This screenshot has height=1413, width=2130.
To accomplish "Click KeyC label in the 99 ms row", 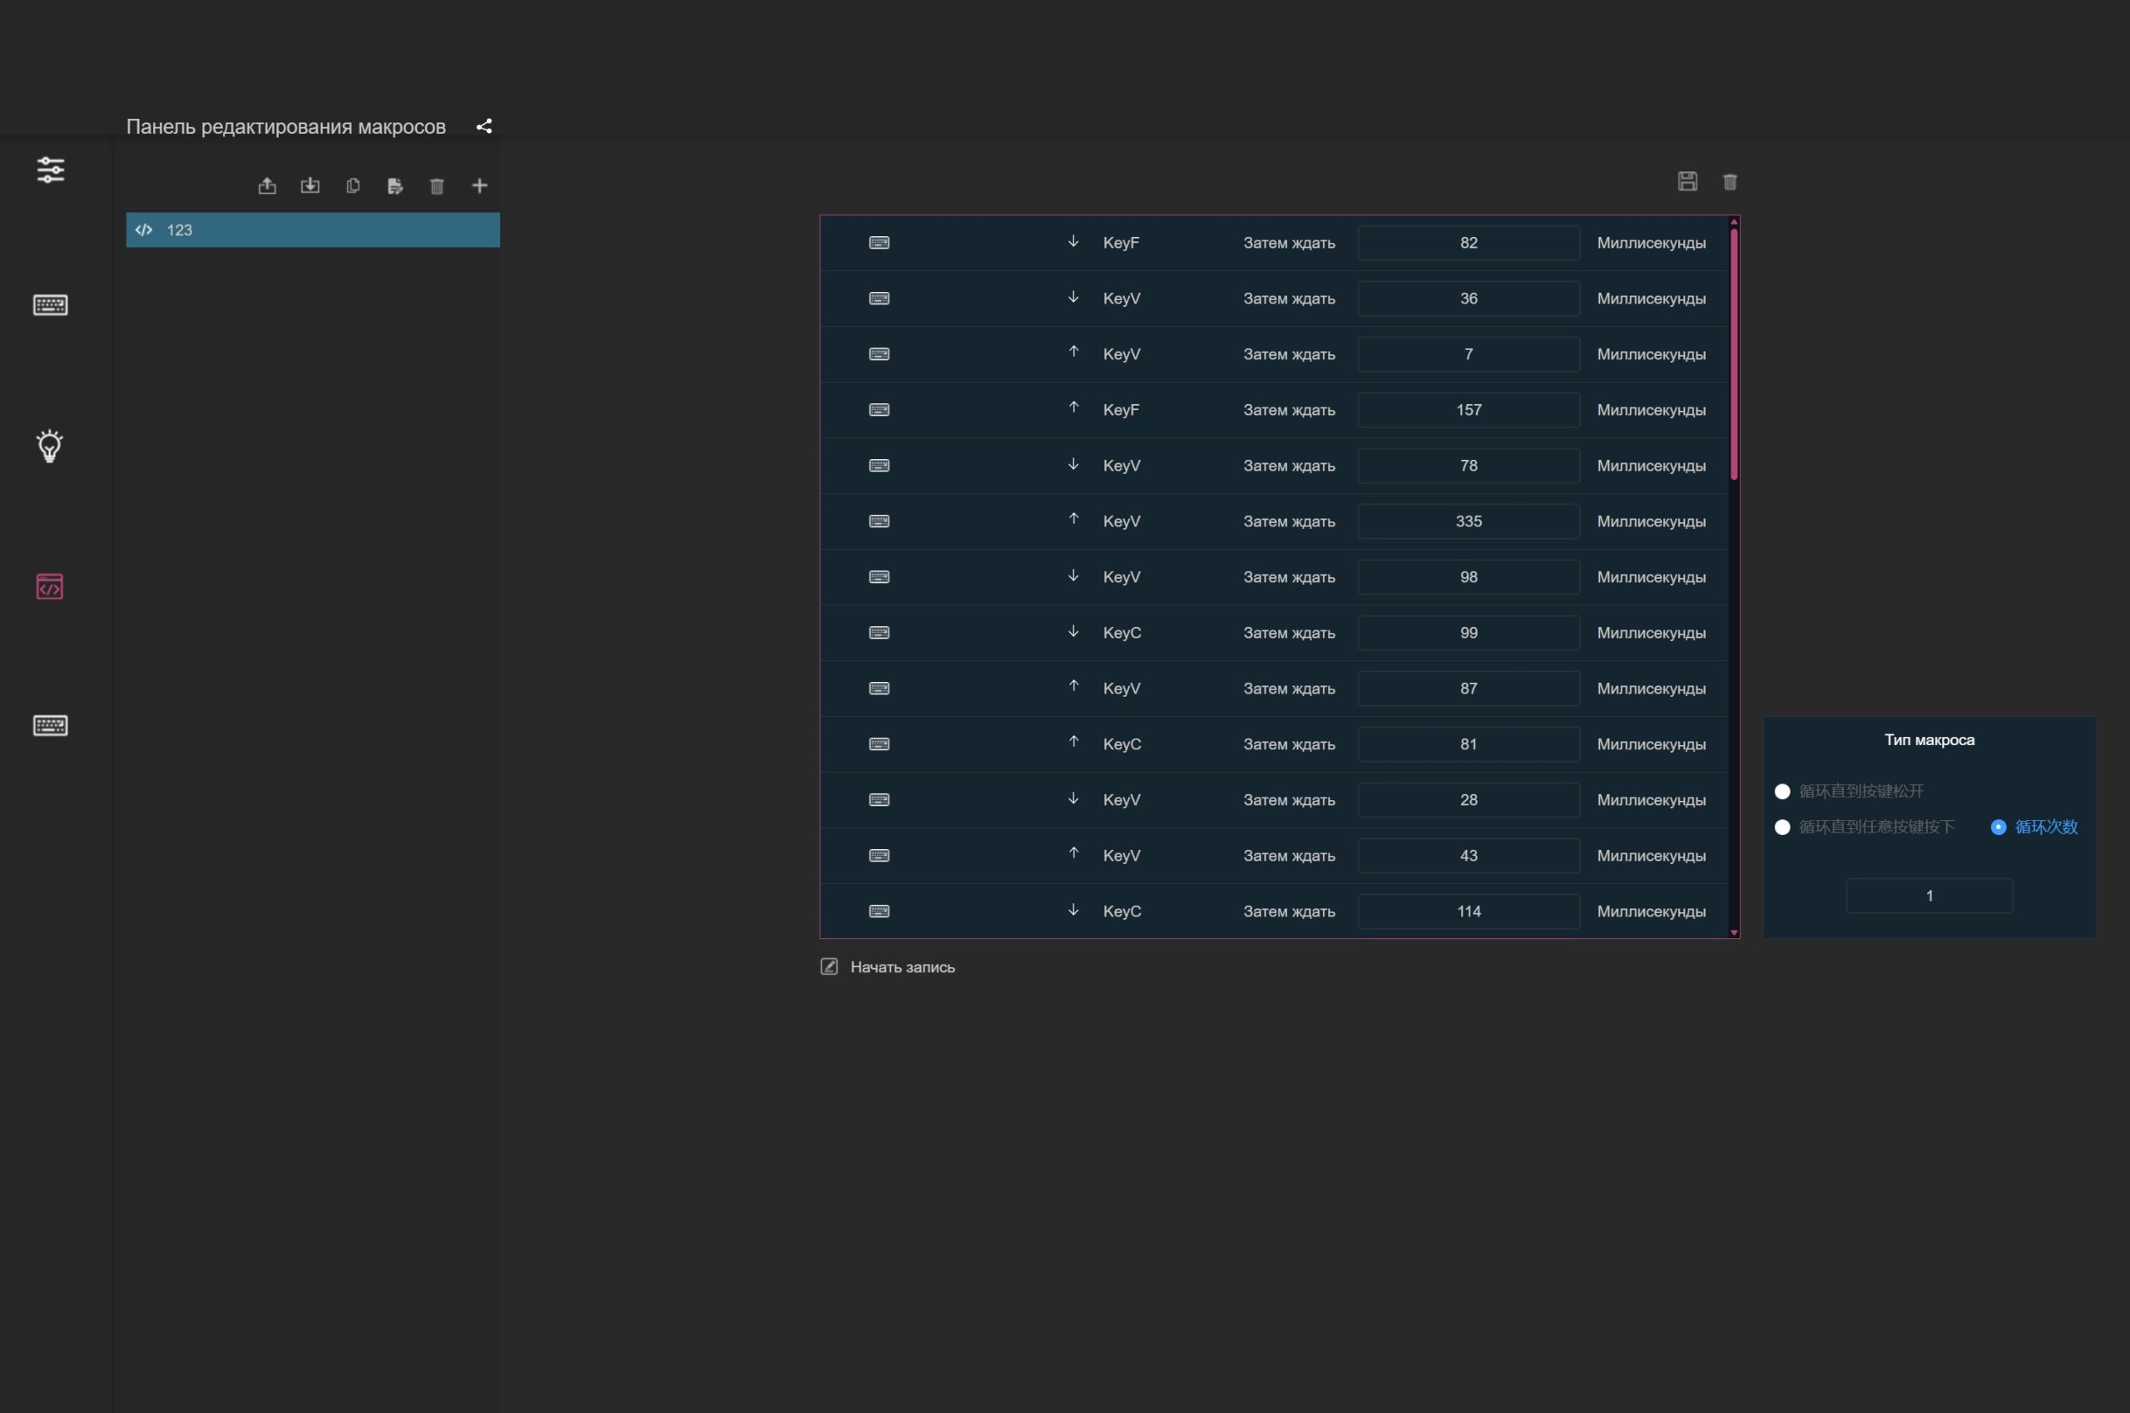I will click(x=1122, y=633).
